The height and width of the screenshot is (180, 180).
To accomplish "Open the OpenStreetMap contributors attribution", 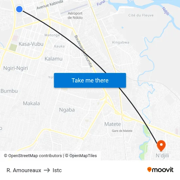I will click(33, 156).
